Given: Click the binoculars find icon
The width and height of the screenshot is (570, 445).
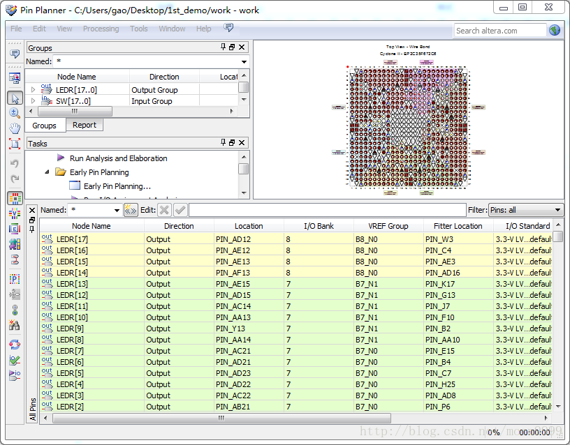Looking at the screenshot, I should pyautogui.click(x=15, y=325).
